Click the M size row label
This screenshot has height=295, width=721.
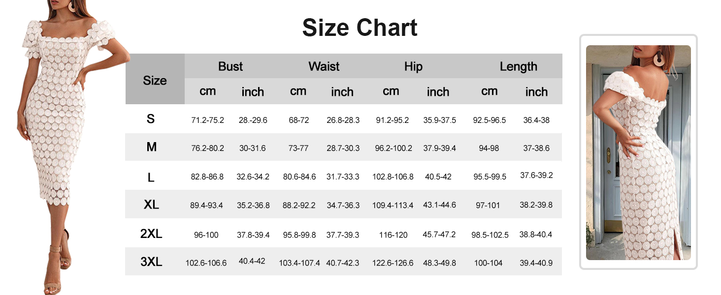(x=151, y=147)
